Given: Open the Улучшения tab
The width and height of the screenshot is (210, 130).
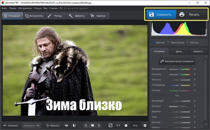Looking at the screenshot, I should tap(13, 16).
